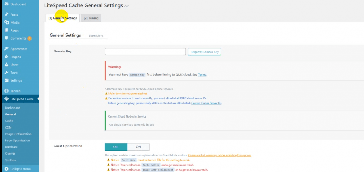Screen dimensions: 364x172
Task: Click the Pages icon in the sidebar
Action: (6, 31)
